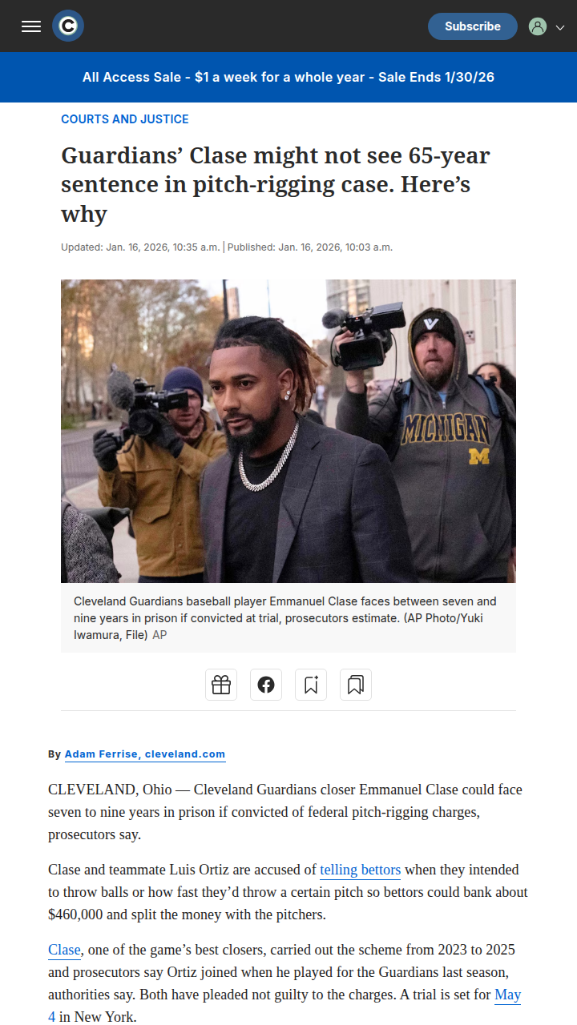Open the All Access Sale banner

click(288, 77)
